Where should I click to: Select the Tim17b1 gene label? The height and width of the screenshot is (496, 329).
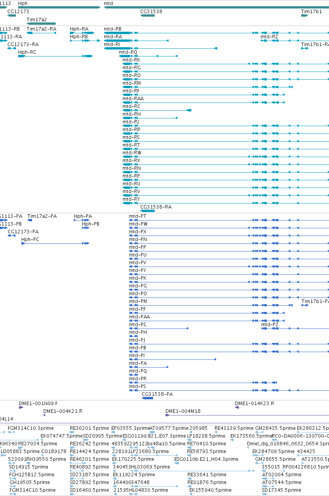(x=312, y=12)
